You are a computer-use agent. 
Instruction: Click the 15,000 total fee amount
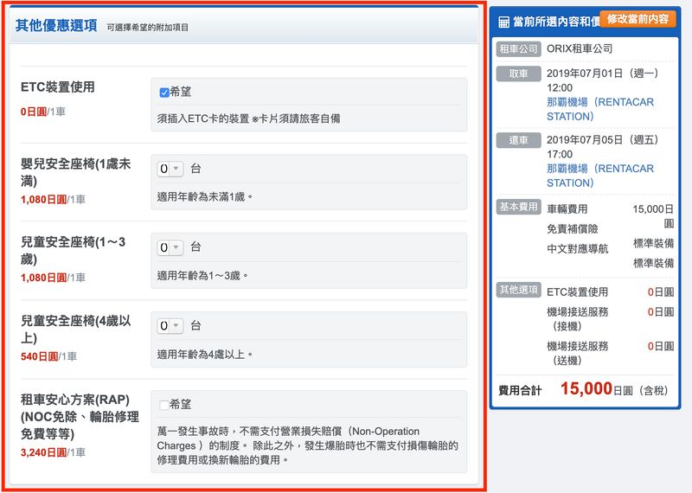pos(586,389)
